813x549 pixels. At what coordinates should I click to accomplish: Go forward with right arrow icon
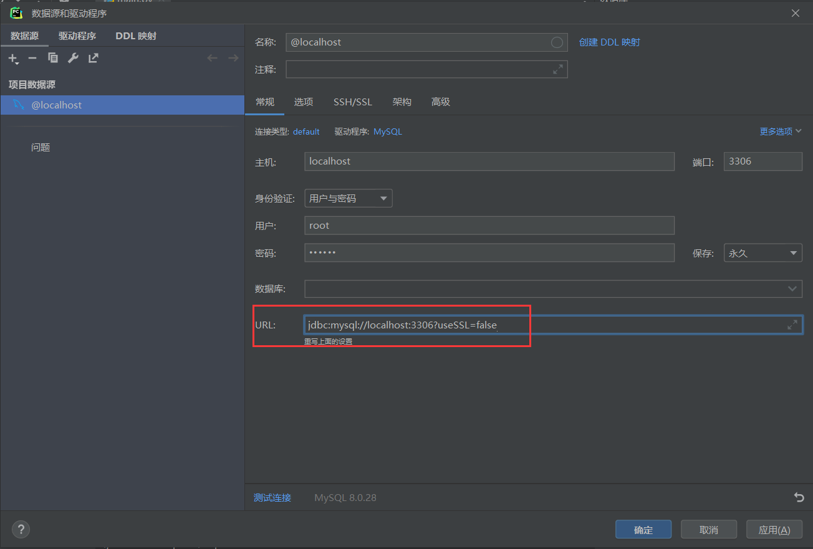tap(233, 58)
